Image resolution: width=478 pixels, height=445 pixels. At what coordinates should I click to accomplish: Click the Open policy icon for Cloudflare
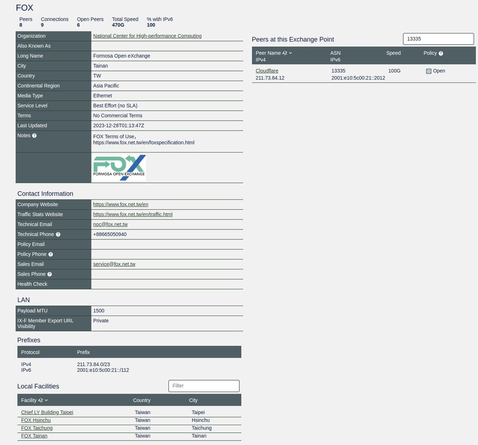point(429,71)
